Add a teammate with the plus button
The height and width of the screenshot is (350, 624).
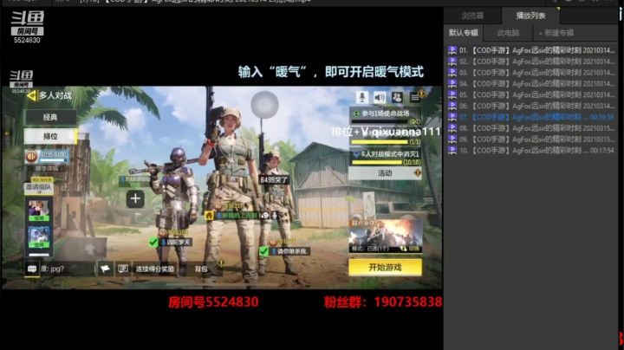[x=135, y=198]
